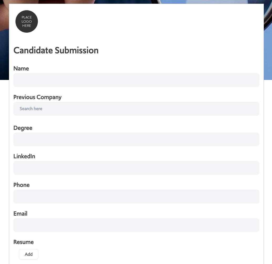The image size is (272, 264).
Task: Add a resume with the Add button
Action: [x=29, y=254]
